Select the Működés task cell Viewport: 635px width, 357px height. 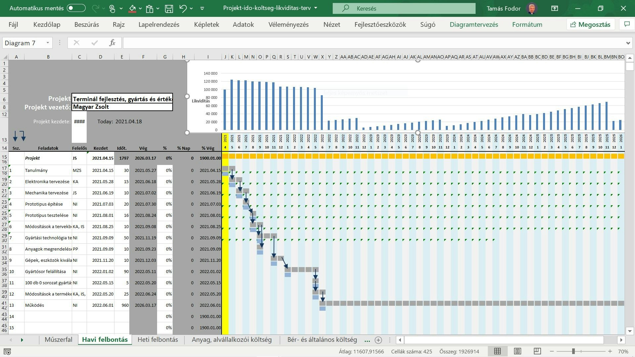[48, 305]
